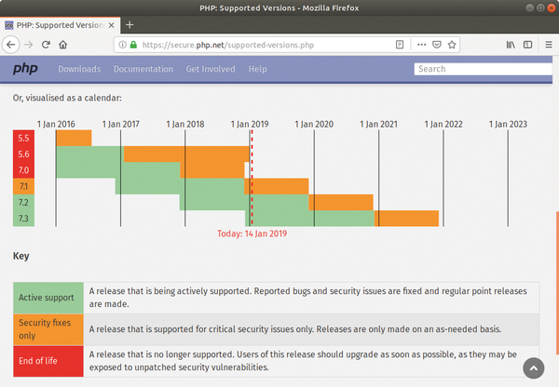
Task: Open the Documentation menu item
Action: coord(143,69)
